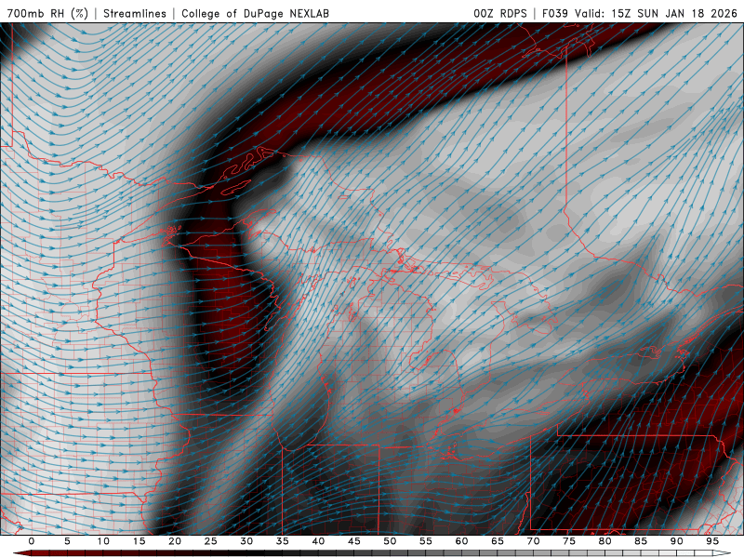The image size is (744, 558).
Task: Click the "700mb RH (%)" title text
Action: (x=48, y=13)
